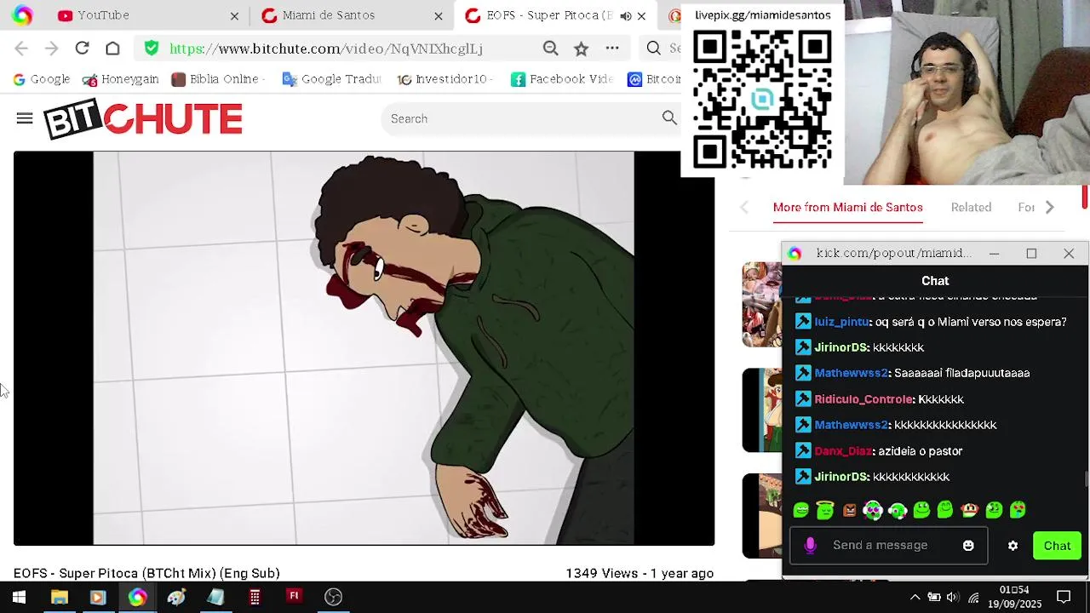Open the Google Tradutor bookmark

pyautogui.click(x=331, y=79)
